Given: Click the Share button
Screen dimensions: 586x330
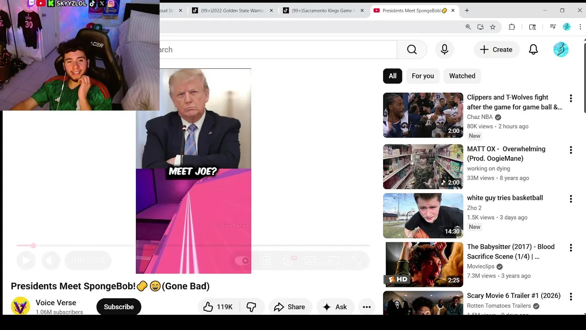Looking at the screenshot, I should click(x=289, y=307).
